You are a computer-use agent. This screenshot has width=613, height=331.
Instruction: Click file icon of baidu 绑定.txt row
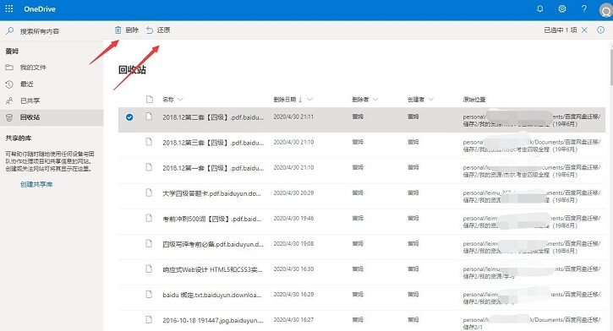149,294
